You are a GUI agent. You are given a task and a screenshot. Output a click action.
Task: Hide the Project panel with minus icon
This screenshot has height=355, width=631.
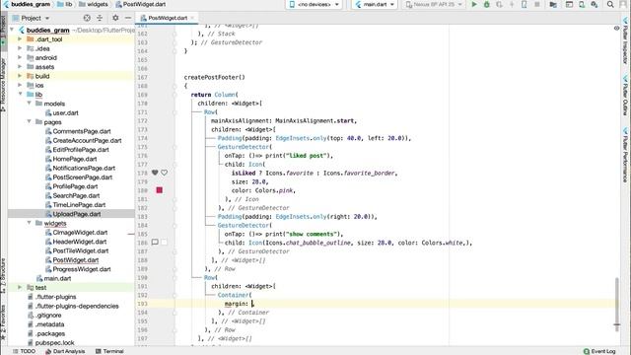click(x=128, y=18)
